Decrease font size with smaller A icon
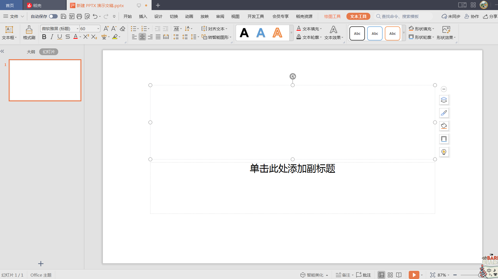This screenshot has width=498, height=279. click(x=114, y=29)
